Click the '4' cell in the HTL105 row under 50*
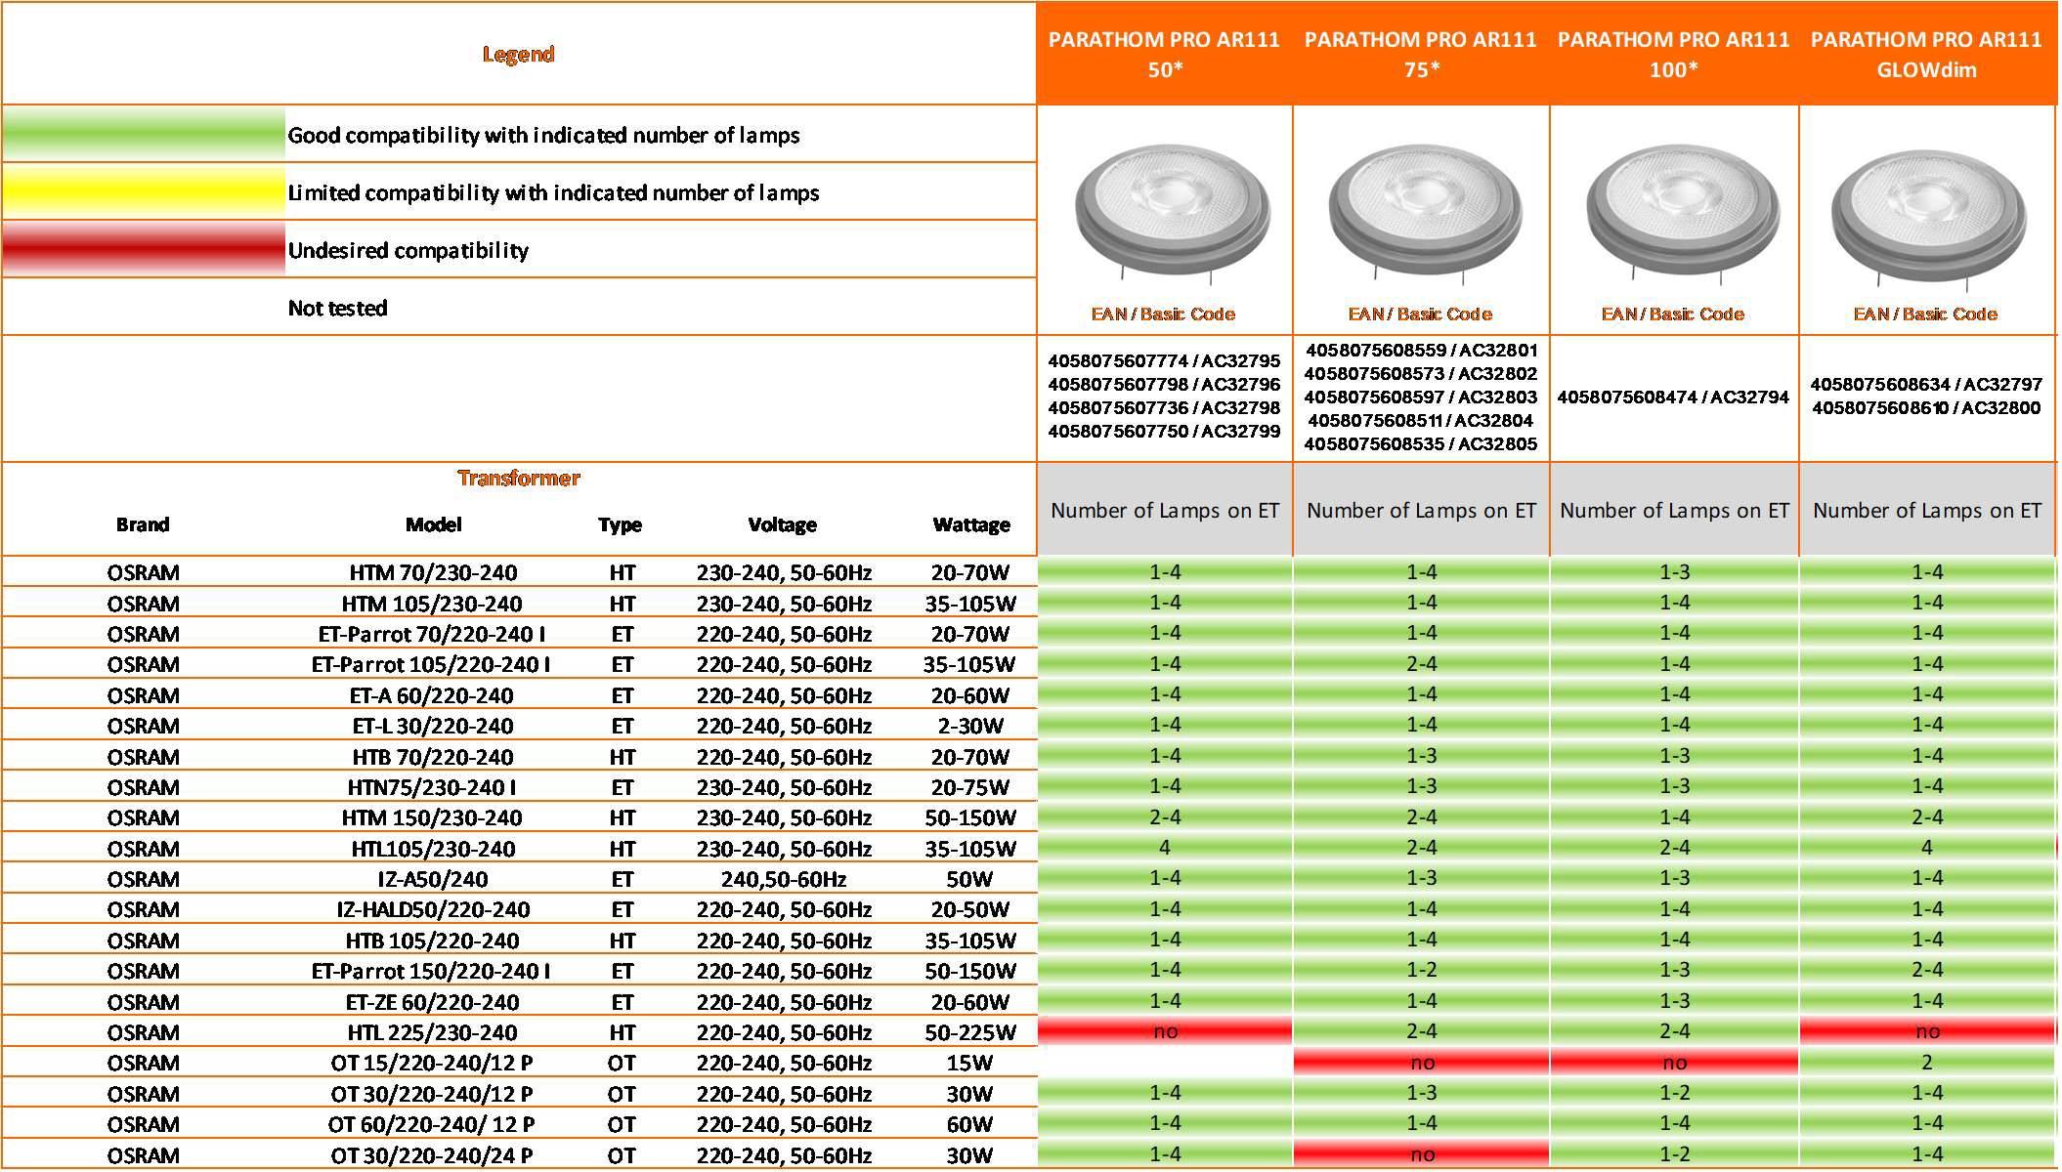The height and width of the screenshot is (1172, 2062). coord(1165,848)
